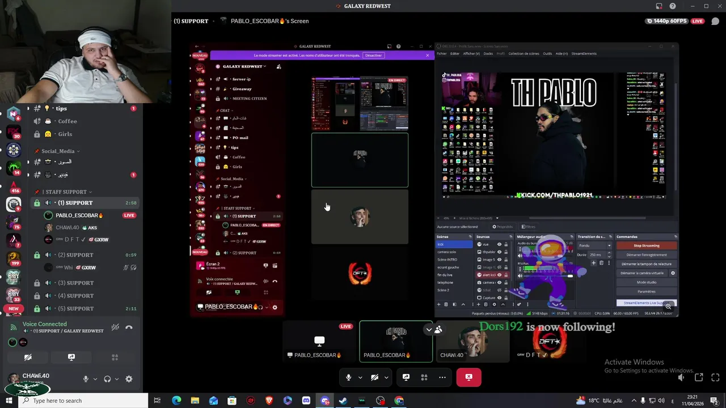Disconnect from voice in Voice Connected panel
This screenshot has height=408, width=726.
tap(129, 327)
